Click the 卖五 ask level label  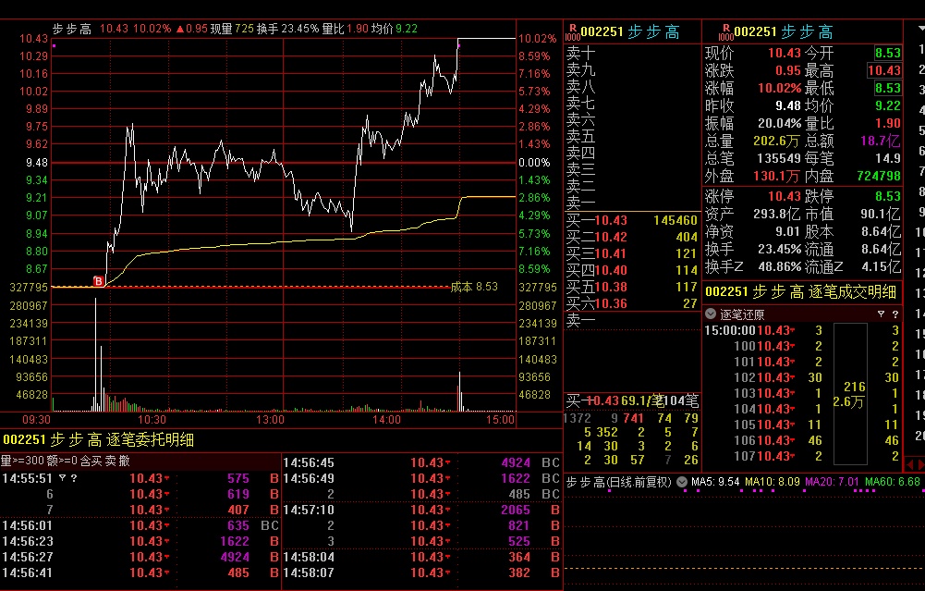click(580, 136)
